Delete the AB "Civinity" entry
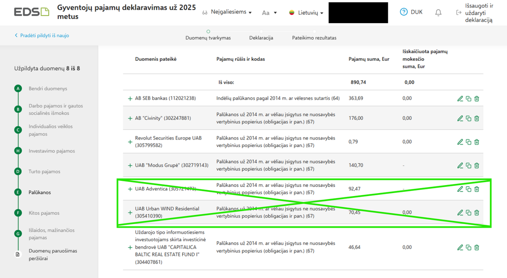Image resolution: width=507 pixels, height=278 pixels. tap(477, 118)
